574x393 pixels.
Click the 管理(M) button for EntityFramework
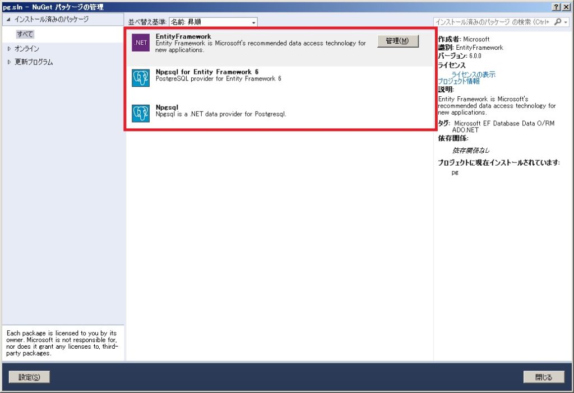398,40
